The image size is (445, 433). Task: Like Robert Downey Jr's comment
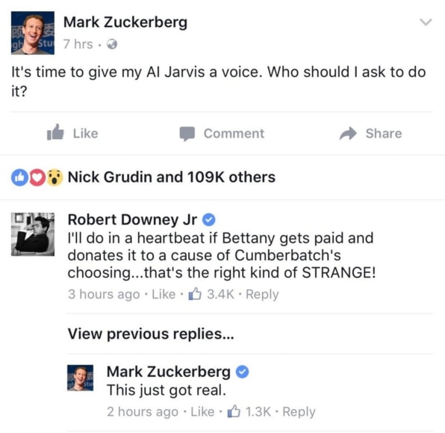164,294
